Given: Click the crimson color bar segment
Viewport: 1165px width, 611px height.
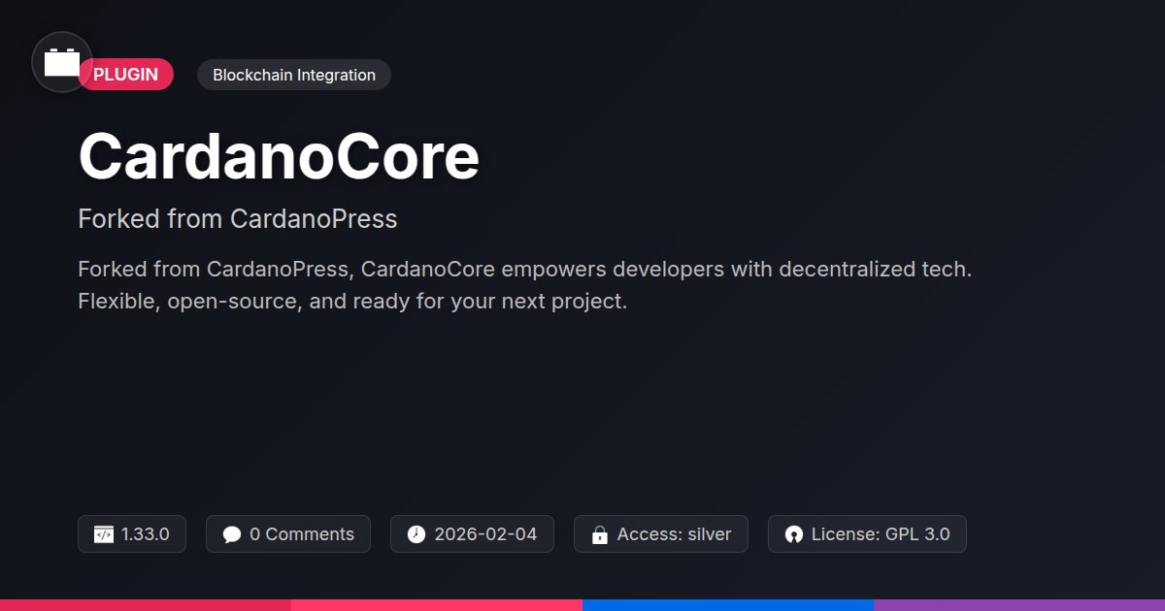Looking at the screenshot, I should tap(146, 604).
